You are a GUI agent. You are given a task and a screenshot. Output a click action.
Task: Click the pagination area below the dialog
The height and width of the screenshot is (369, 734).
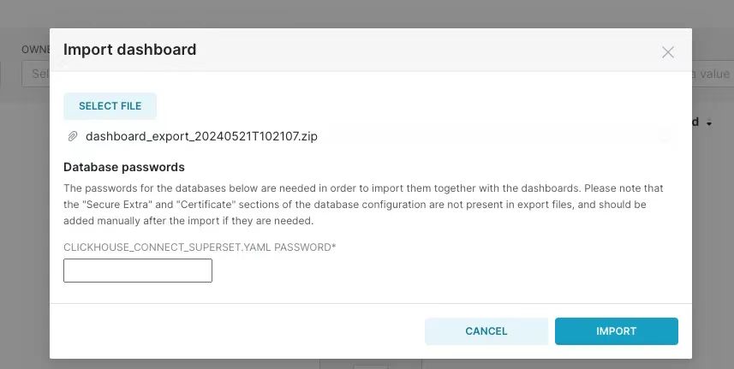click(371, 364)
